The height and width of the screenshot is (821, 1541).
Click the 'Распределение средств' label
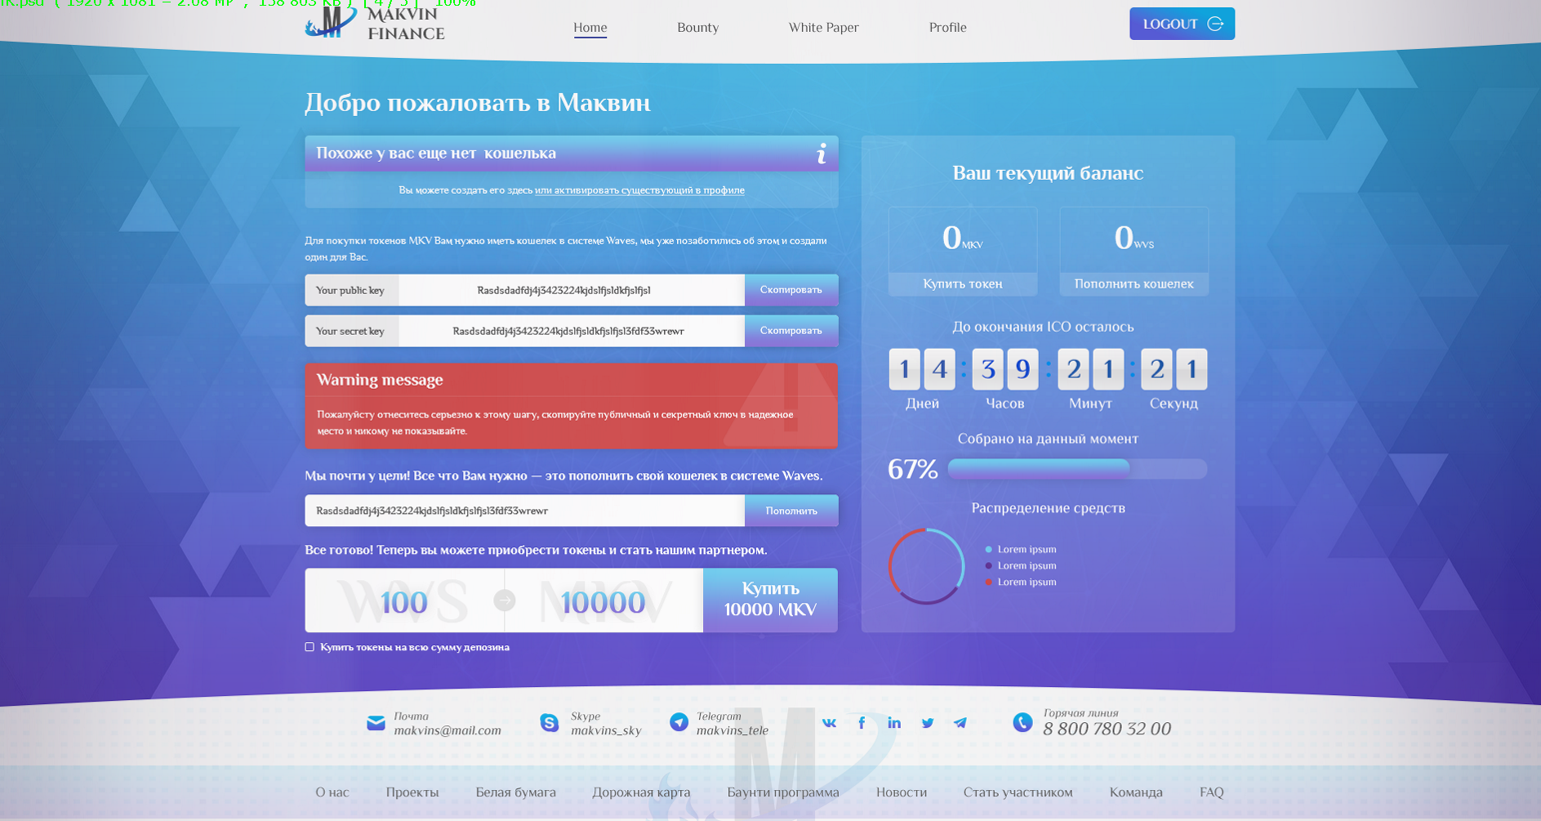tap(1048, 508)
